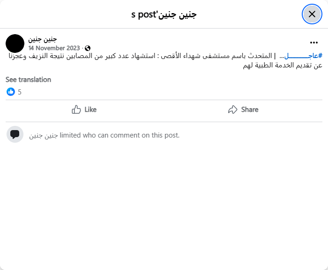Click the public audience globe icon
Image resolution: width=328 pixels, height=270 pixels.
tap(88, 48)
